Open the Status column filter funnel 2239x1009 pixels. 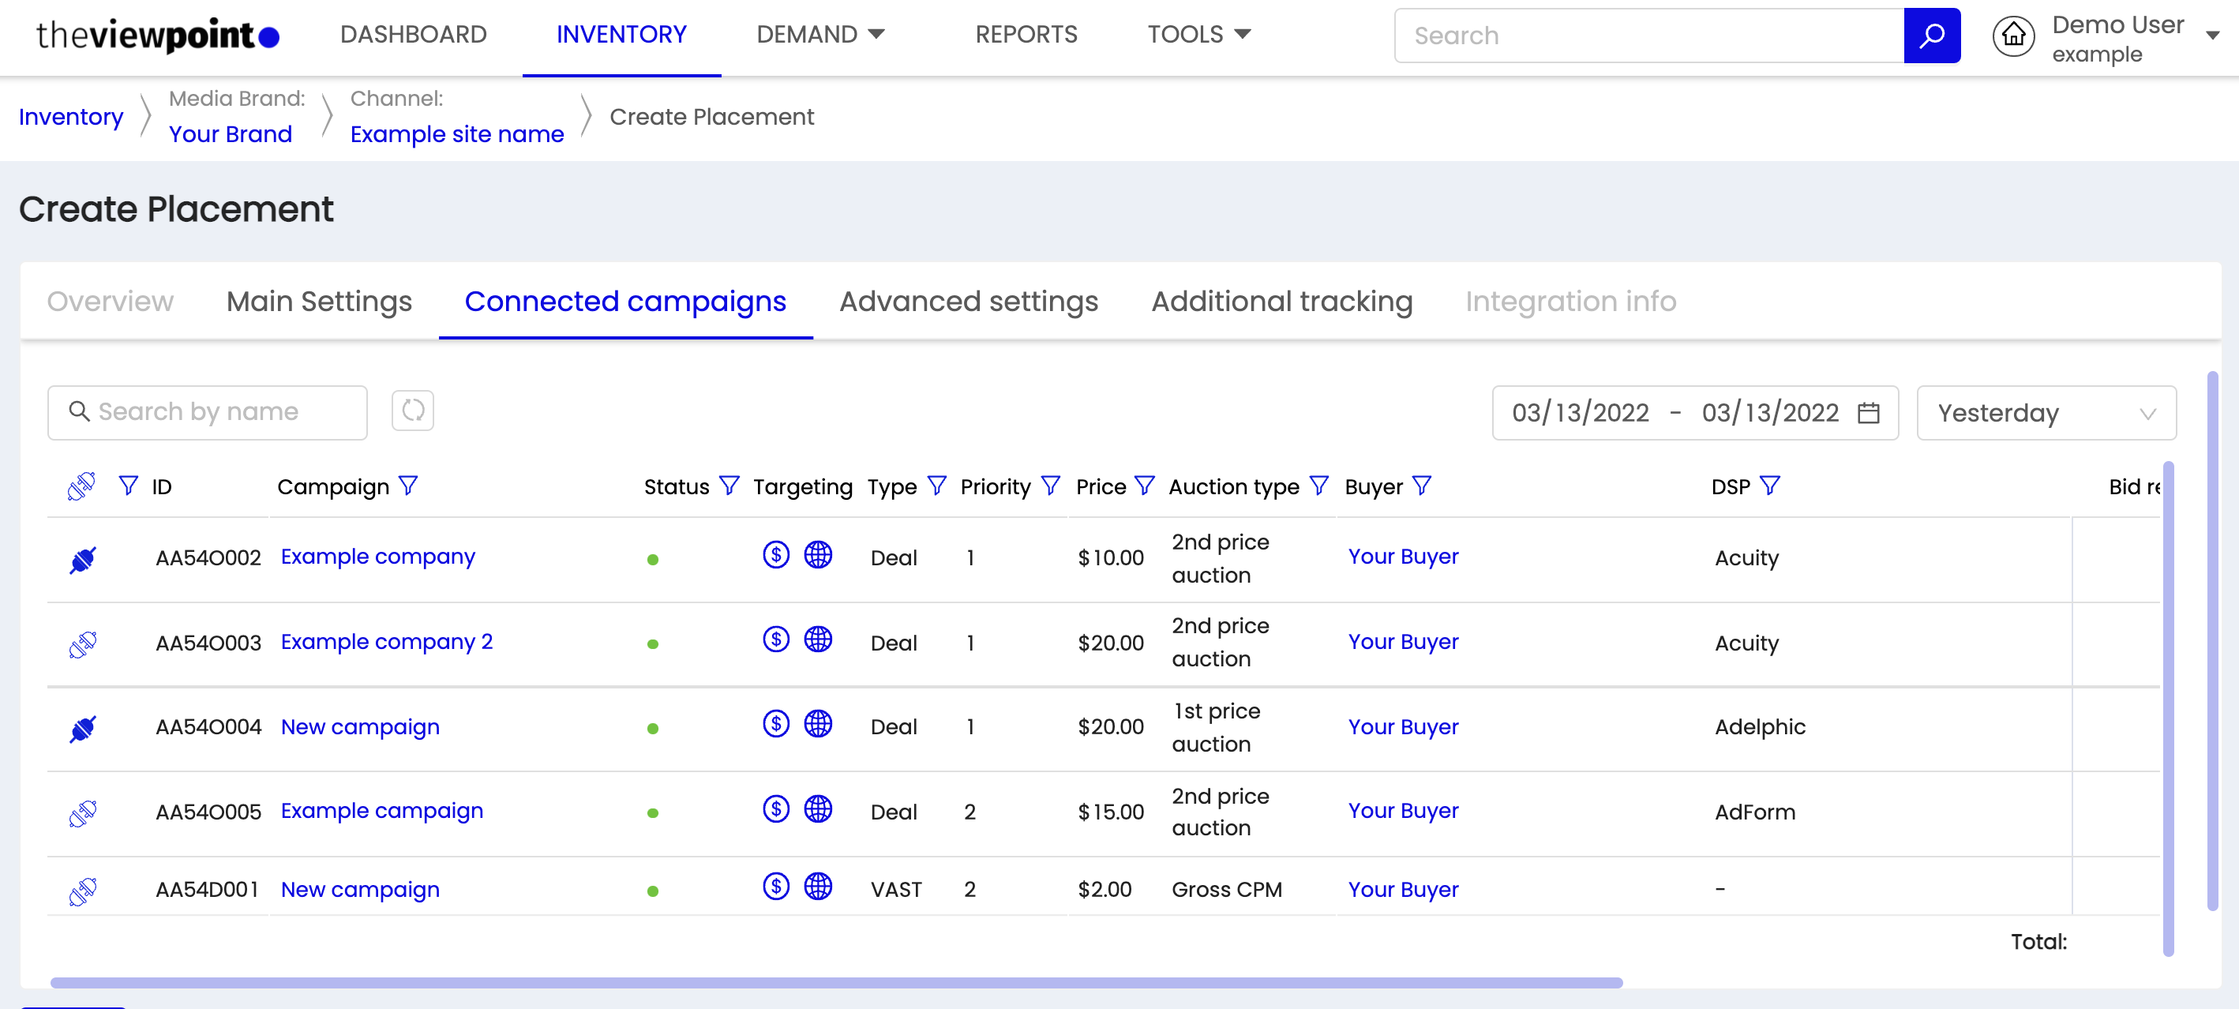coord(729,486)
